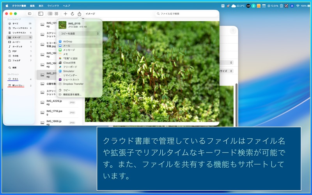Click orange box icon in menu bar
Screen dimensions: 312x195
259,6
